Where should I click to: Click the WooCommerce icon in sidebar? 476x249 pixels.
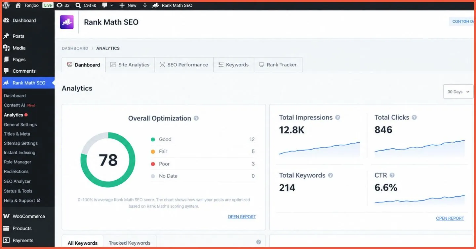tap(6, 216)
